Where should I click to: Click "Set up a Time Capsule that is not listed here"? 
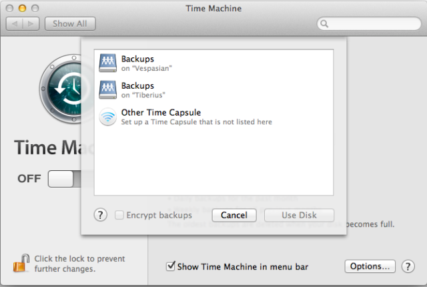point(196,121)
